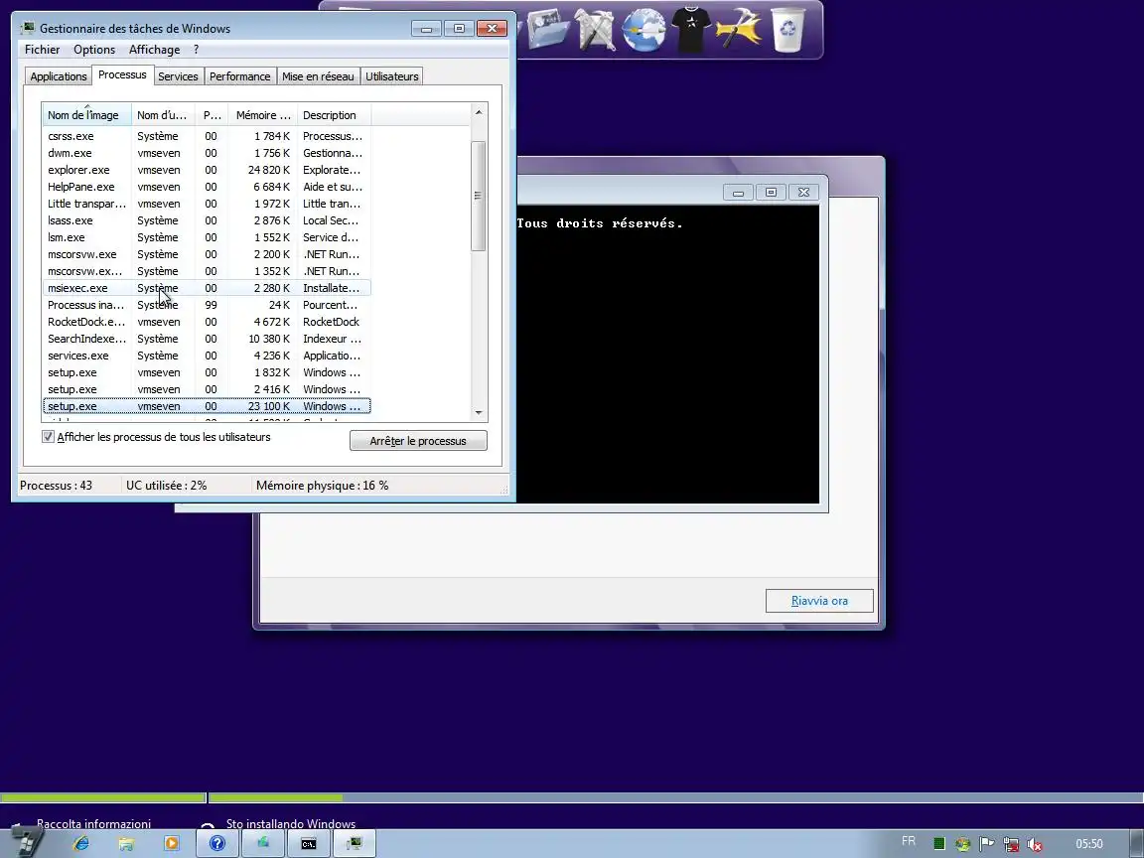Uncheck Afficher les processus de tous les utilisateurs
Image resolution: width=1144 pixels, height=858 pixels.
click(48, 437)
